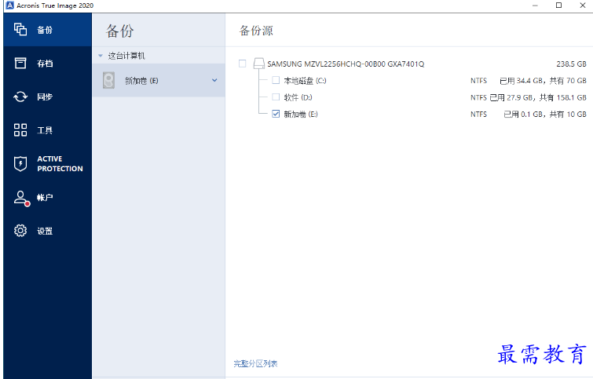Maximize the Acronis True Image window
Viewport: 593px width, 379px height.
[x=558, y=5]
